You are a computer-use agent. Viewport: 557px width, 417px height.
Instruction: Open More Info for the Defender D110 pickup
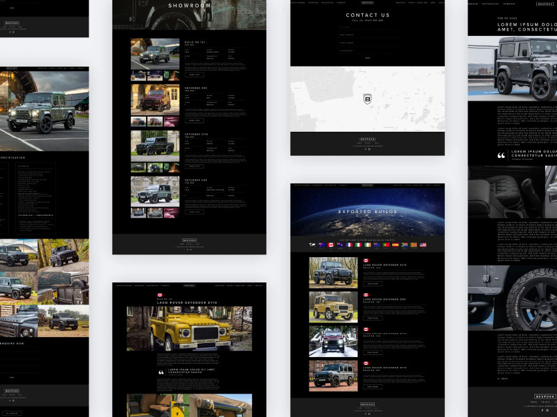tap(194, 167)
